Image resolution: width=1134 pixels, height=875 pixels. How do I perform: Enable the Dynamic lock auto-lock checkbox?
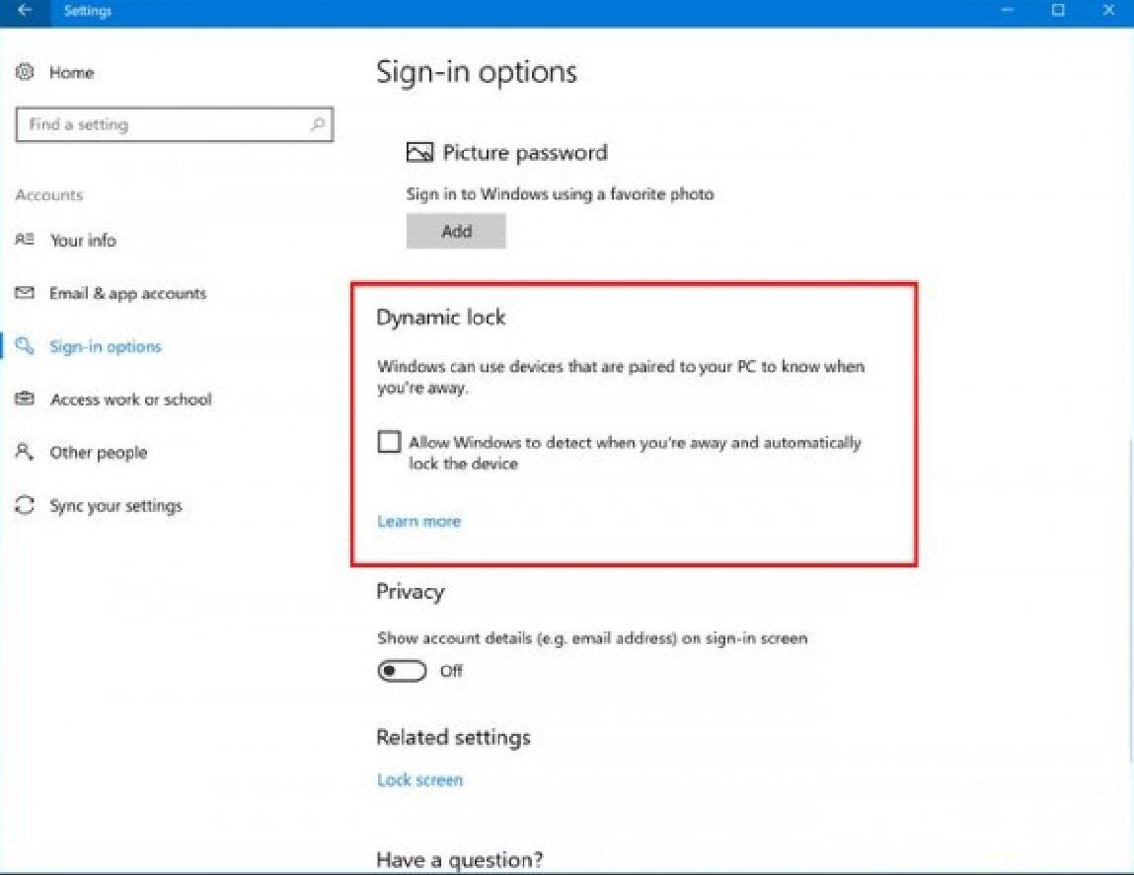pos(389,442)
